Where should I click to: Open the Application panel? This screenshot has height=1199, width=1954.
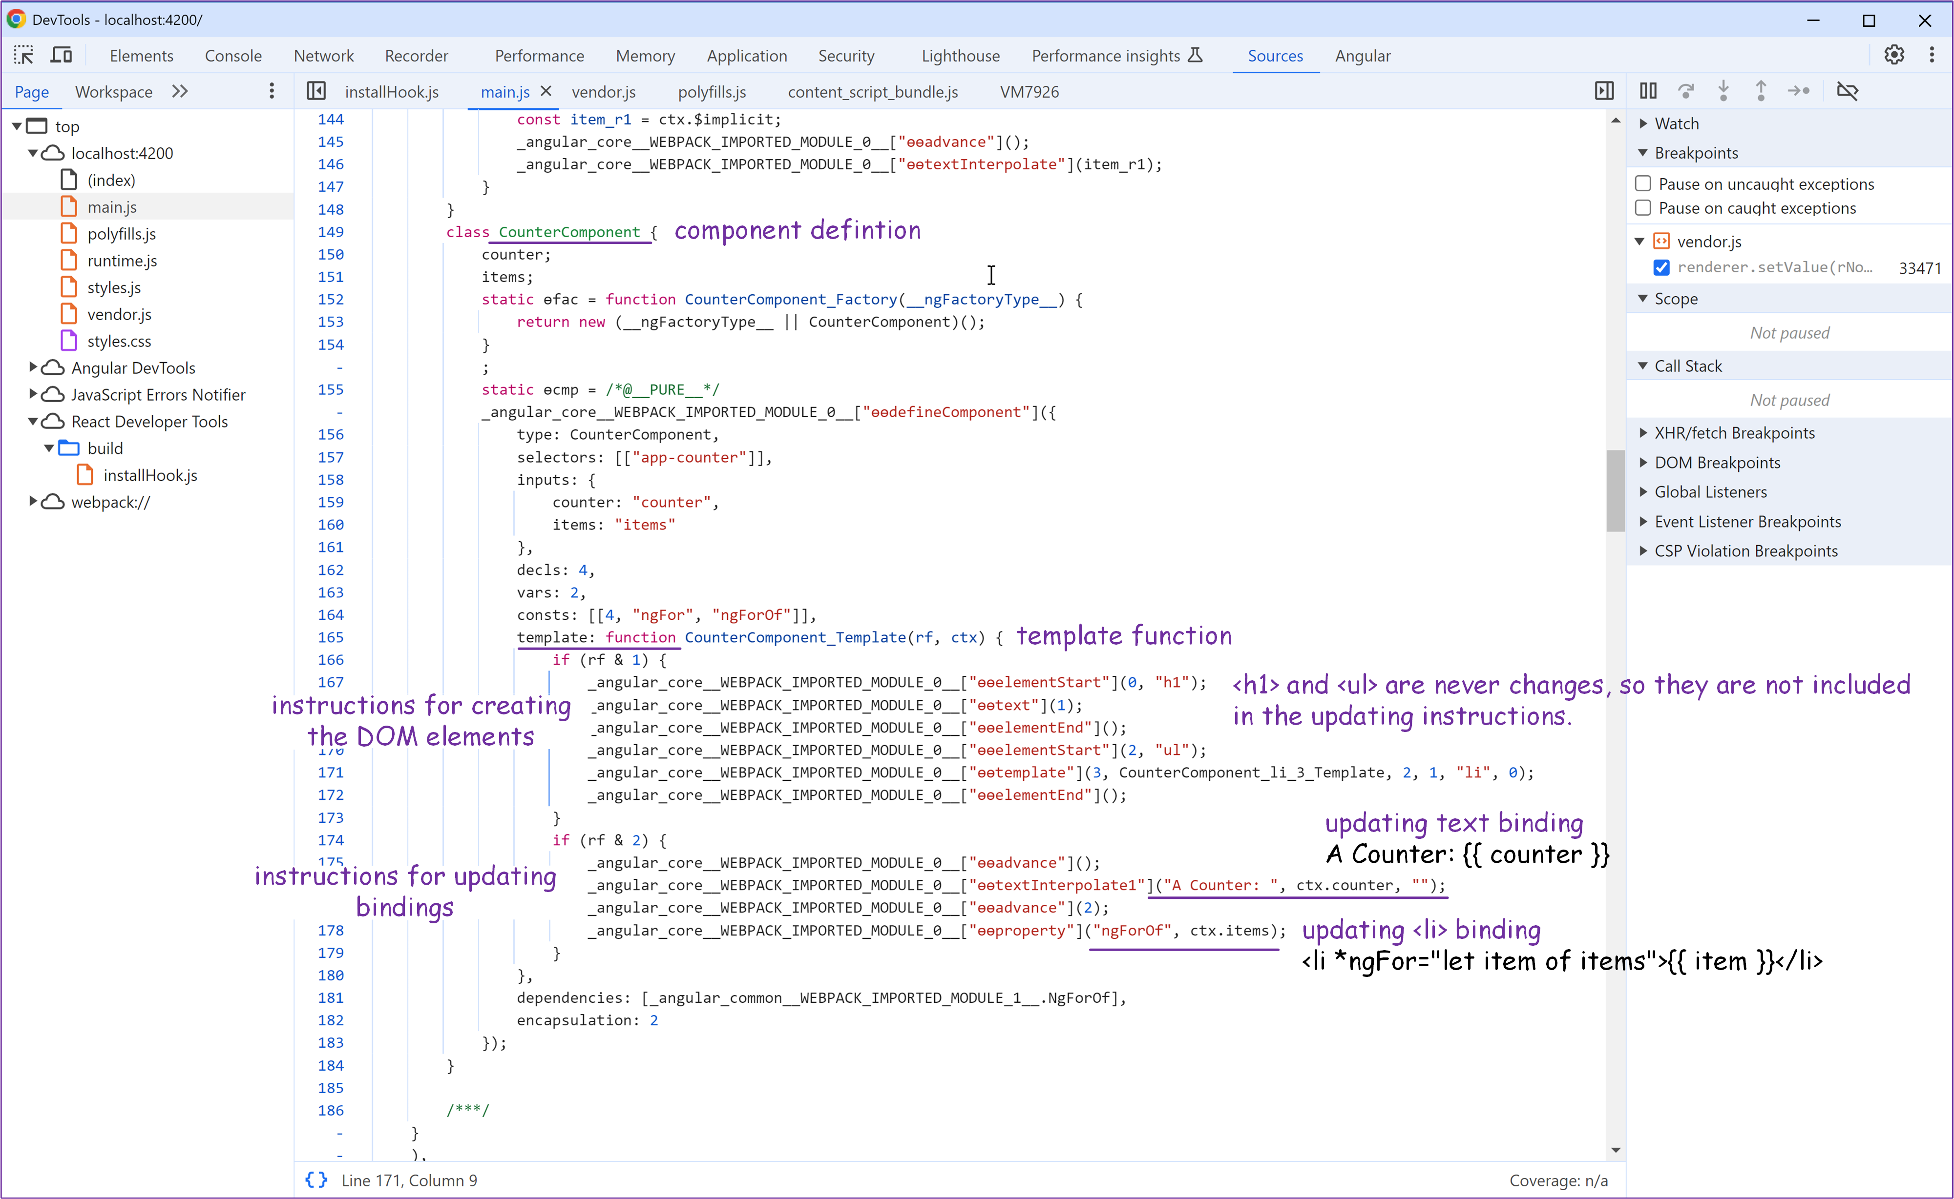click(747, 56)
